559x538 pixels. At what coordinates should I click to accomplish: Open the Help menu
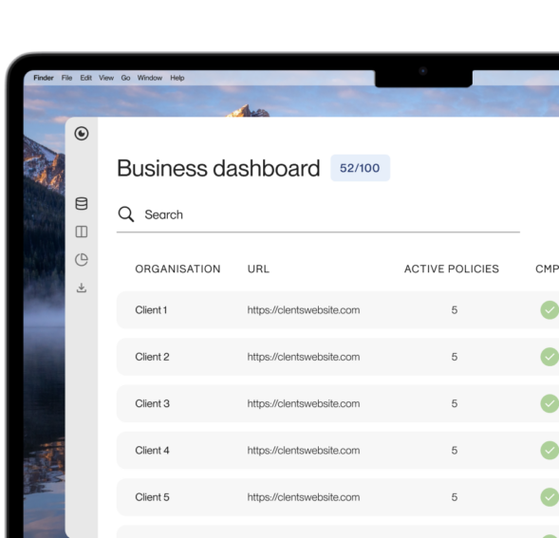[177, 78]
